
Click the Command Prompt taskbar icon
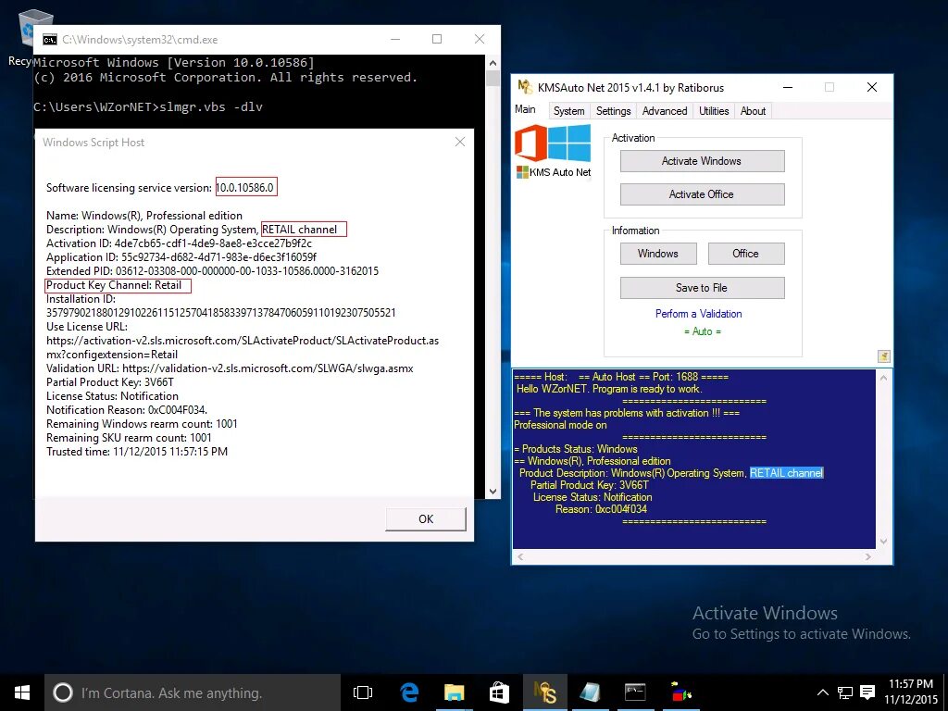tap(635, 692)
